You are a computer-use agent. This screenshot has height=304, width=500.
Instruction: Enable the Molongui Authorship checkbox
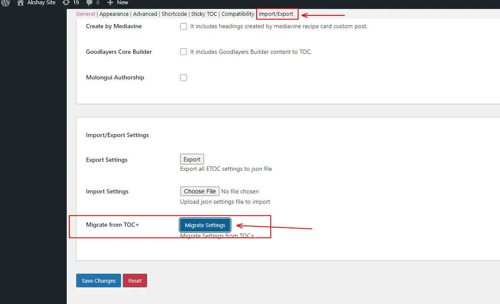(x=183, y=78)
